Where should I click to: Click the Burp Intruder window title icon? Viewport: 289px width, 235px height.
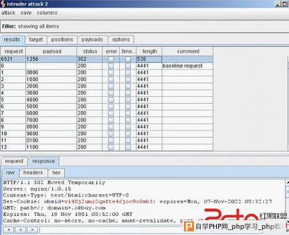pos(2,4)
